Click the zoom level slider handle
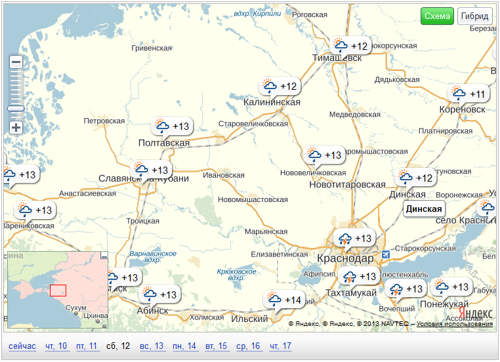The image size is (500, 362). [x=16, y=109]
